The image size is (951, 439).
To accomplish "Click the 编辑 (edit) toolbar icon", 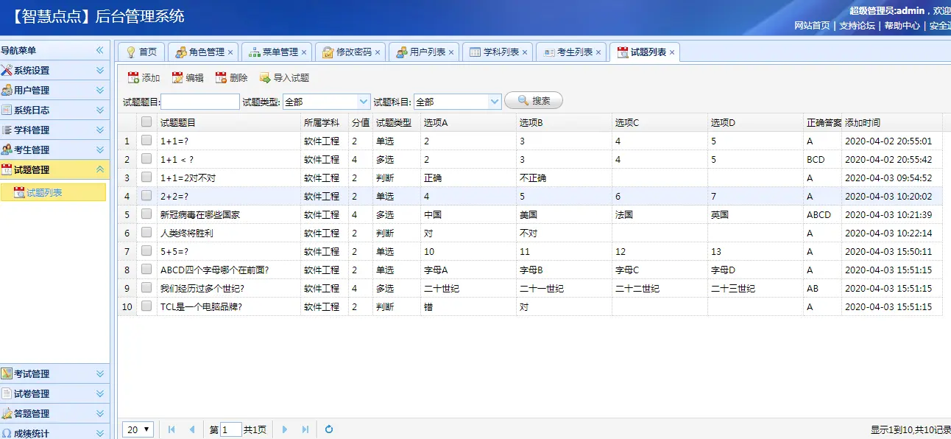I will click(177, 77).
